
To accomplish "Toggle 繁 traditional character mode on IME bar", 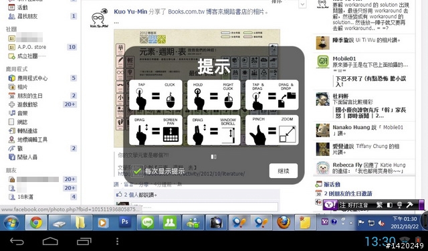I will [379, 205].
